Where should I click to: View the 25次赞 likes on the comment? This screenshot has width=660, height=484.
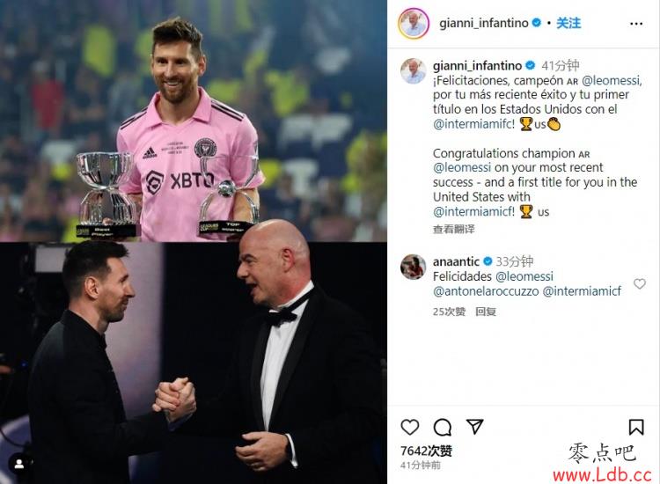(449, 312)
